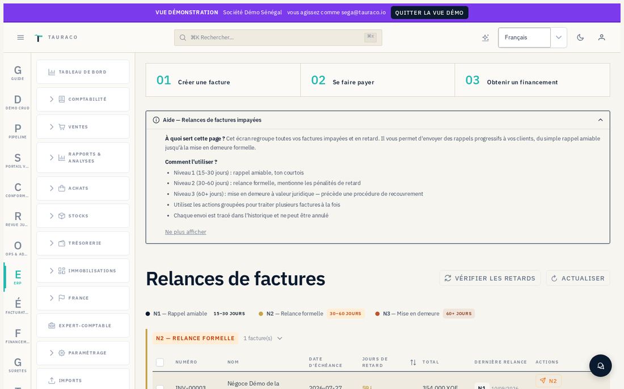Toggle dark mode with moon icon
624x389 pixels.
click(580, 37)
